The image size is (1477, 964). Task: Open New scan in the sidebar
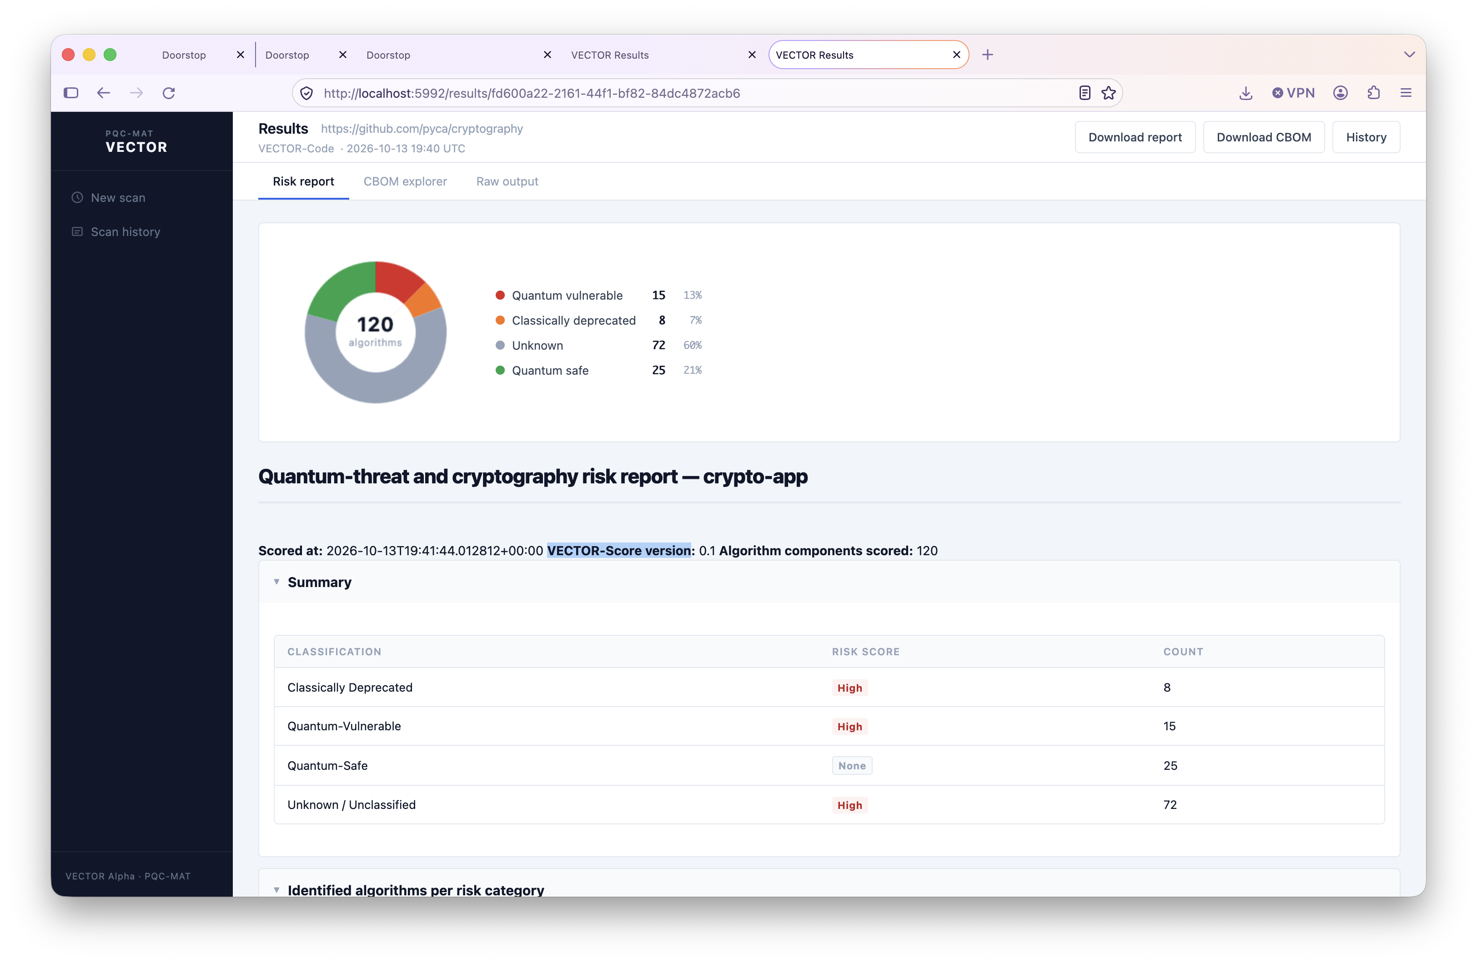coord(118,197)
